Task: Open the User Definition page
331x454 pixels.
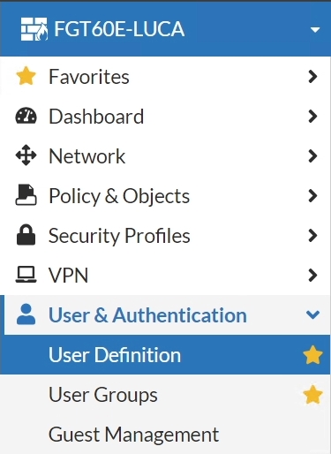Action: 165,354
